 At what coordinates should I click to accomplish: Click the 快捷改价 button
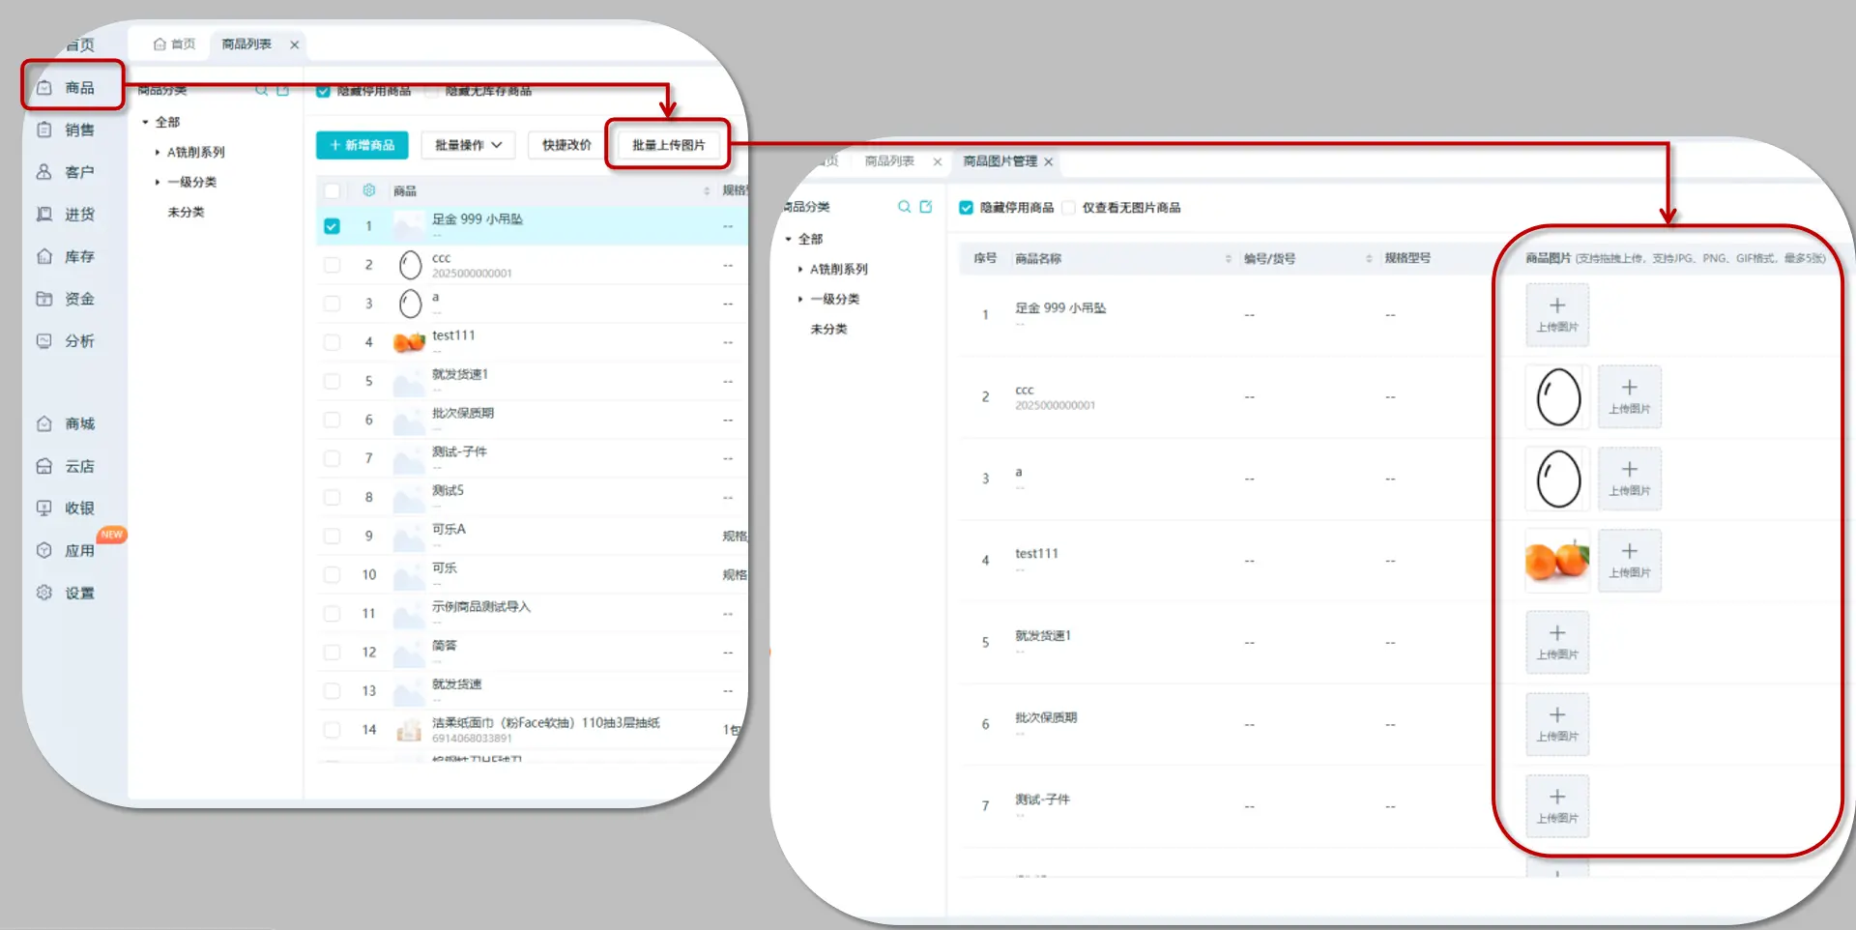[x=566, y=145]
